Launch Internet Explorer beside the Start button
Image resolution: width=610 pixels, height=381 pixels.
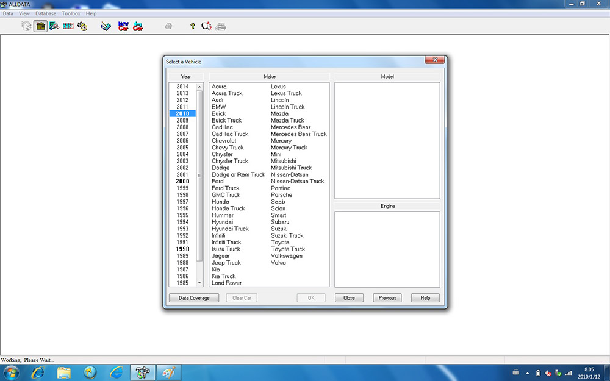click(x=38, y=373)
